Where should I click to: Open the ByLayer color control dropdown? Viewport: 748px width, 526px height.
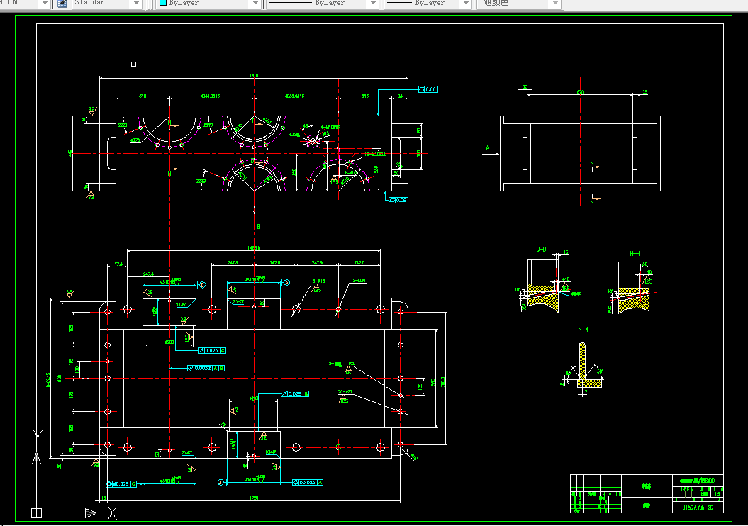click(x=255, y=4)
